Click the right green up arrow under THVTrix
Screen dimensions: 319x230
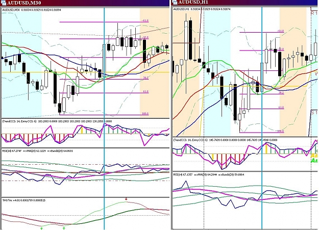click(64, 228)
